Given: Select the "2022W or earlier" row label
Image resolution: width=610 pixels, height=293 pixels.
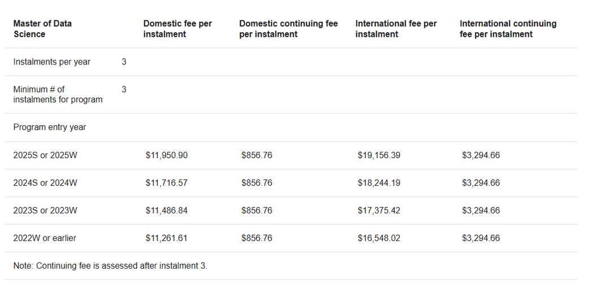Looking at the screenshot, I should (x=45, y=238).
